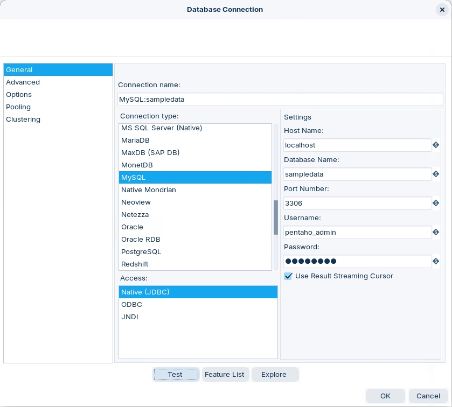Click the Explore button
Image resolution: width=452 pixels, height=407 pixels.
(274, 375)
